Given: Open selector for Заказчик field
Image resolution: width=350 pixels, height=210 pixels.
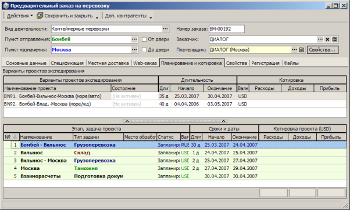Looking at the screenshot, I should click(320, 39).
